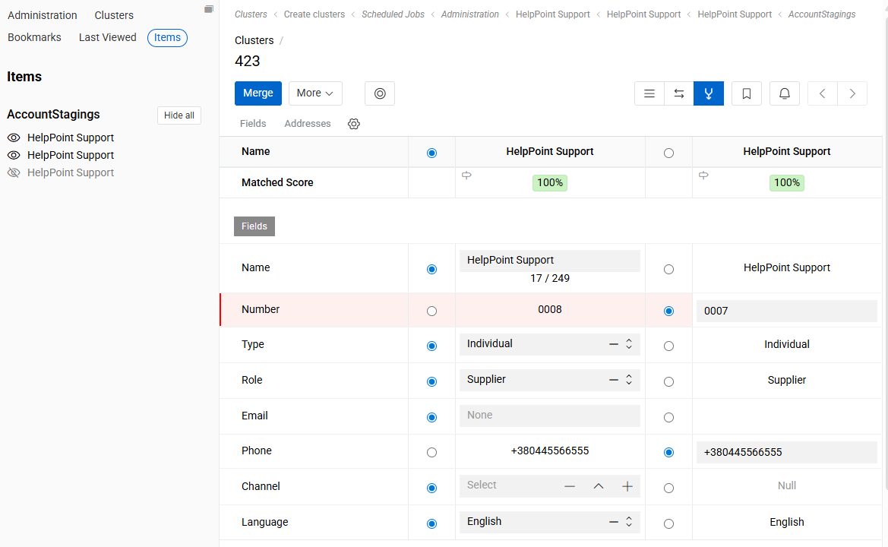Choose second record's Channel radio

coord(668,488)
